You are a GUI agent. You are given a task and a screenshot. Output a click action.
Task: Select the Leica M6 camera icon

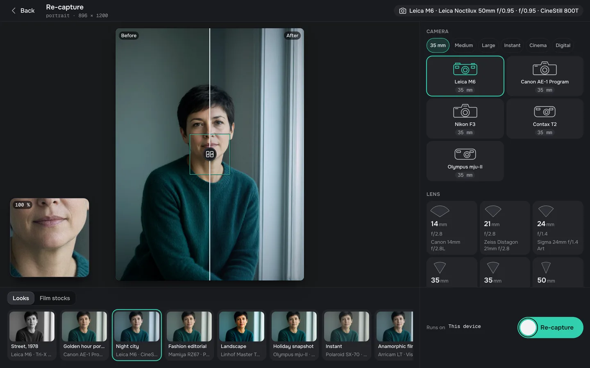(465, 69)
